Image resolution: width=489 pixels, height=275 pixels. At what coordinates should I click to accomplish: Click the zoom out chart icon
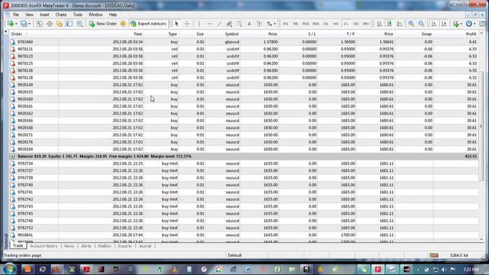click(421, 24)
